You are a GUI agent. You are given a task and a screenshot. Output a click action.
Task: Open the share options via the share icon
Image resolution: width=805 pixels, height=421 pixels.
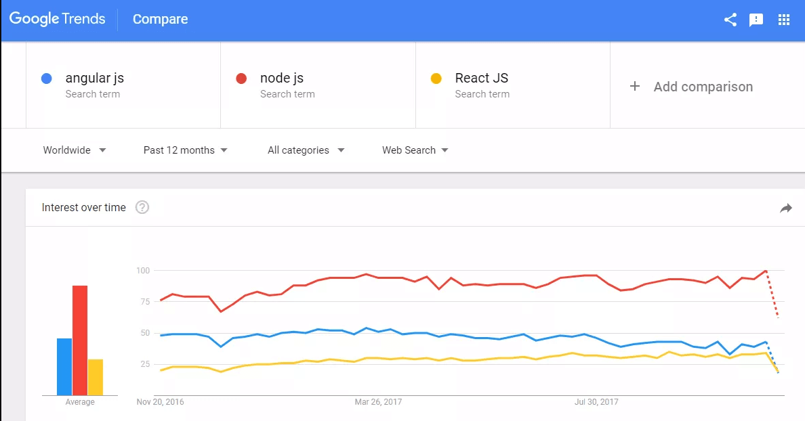click(730, 20)
